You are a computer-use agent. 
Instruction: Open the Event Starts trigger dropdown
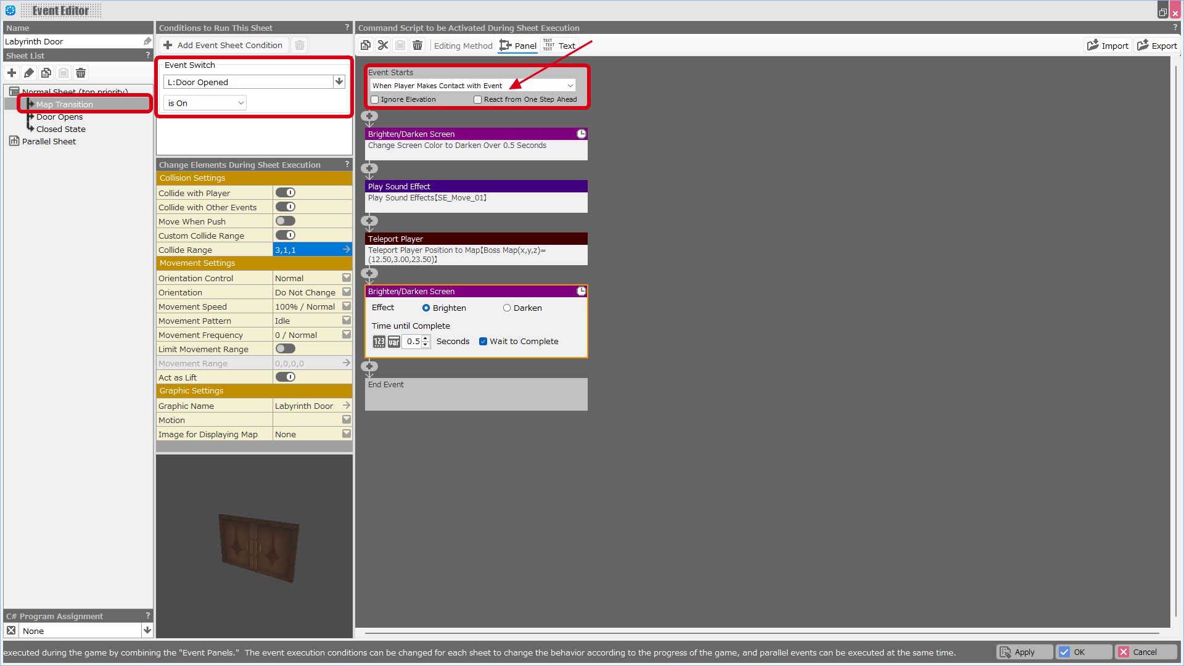473,86
